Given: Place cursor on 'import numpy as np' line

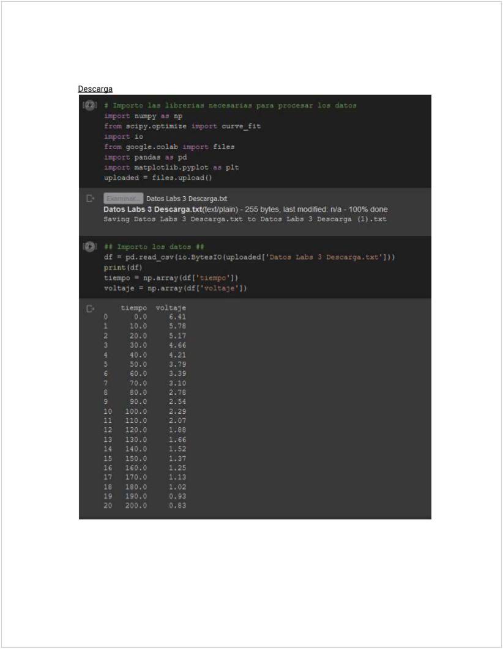Looking at the screenshot, I should 143,116.
